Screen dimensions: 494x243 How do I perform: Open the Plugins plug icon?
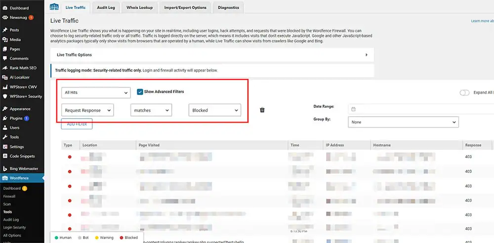click(5, 118)
